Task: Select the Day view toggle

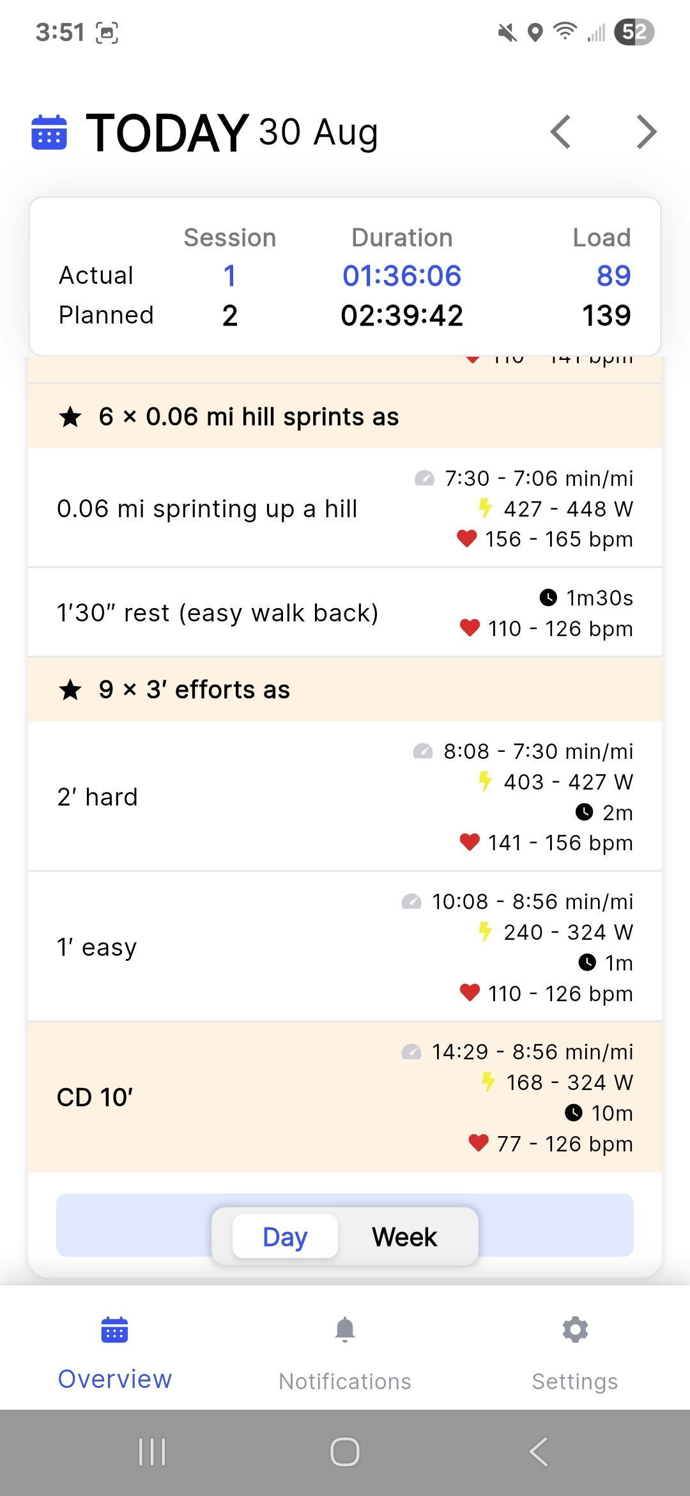Action: coord(285,1237)
